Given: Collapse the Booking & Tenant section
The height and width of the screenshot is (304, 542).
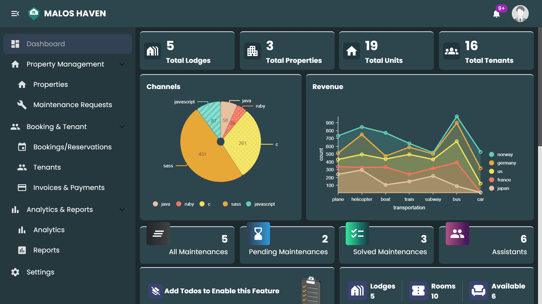Looking at the screenshot, I should point(122,127).
